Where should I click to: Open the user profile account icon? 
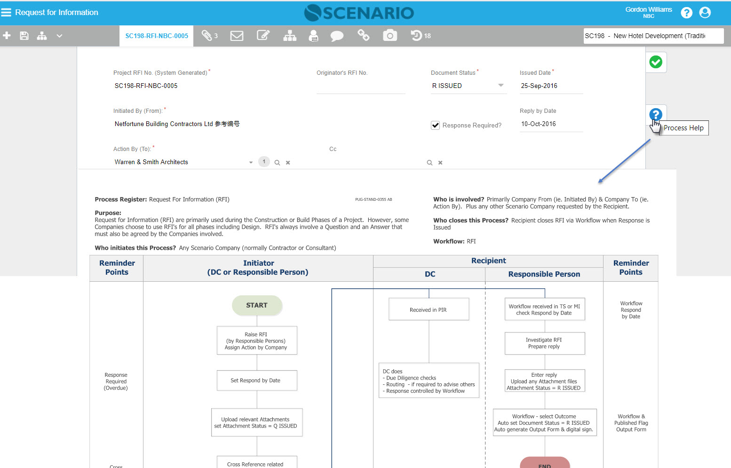point(705,13)
